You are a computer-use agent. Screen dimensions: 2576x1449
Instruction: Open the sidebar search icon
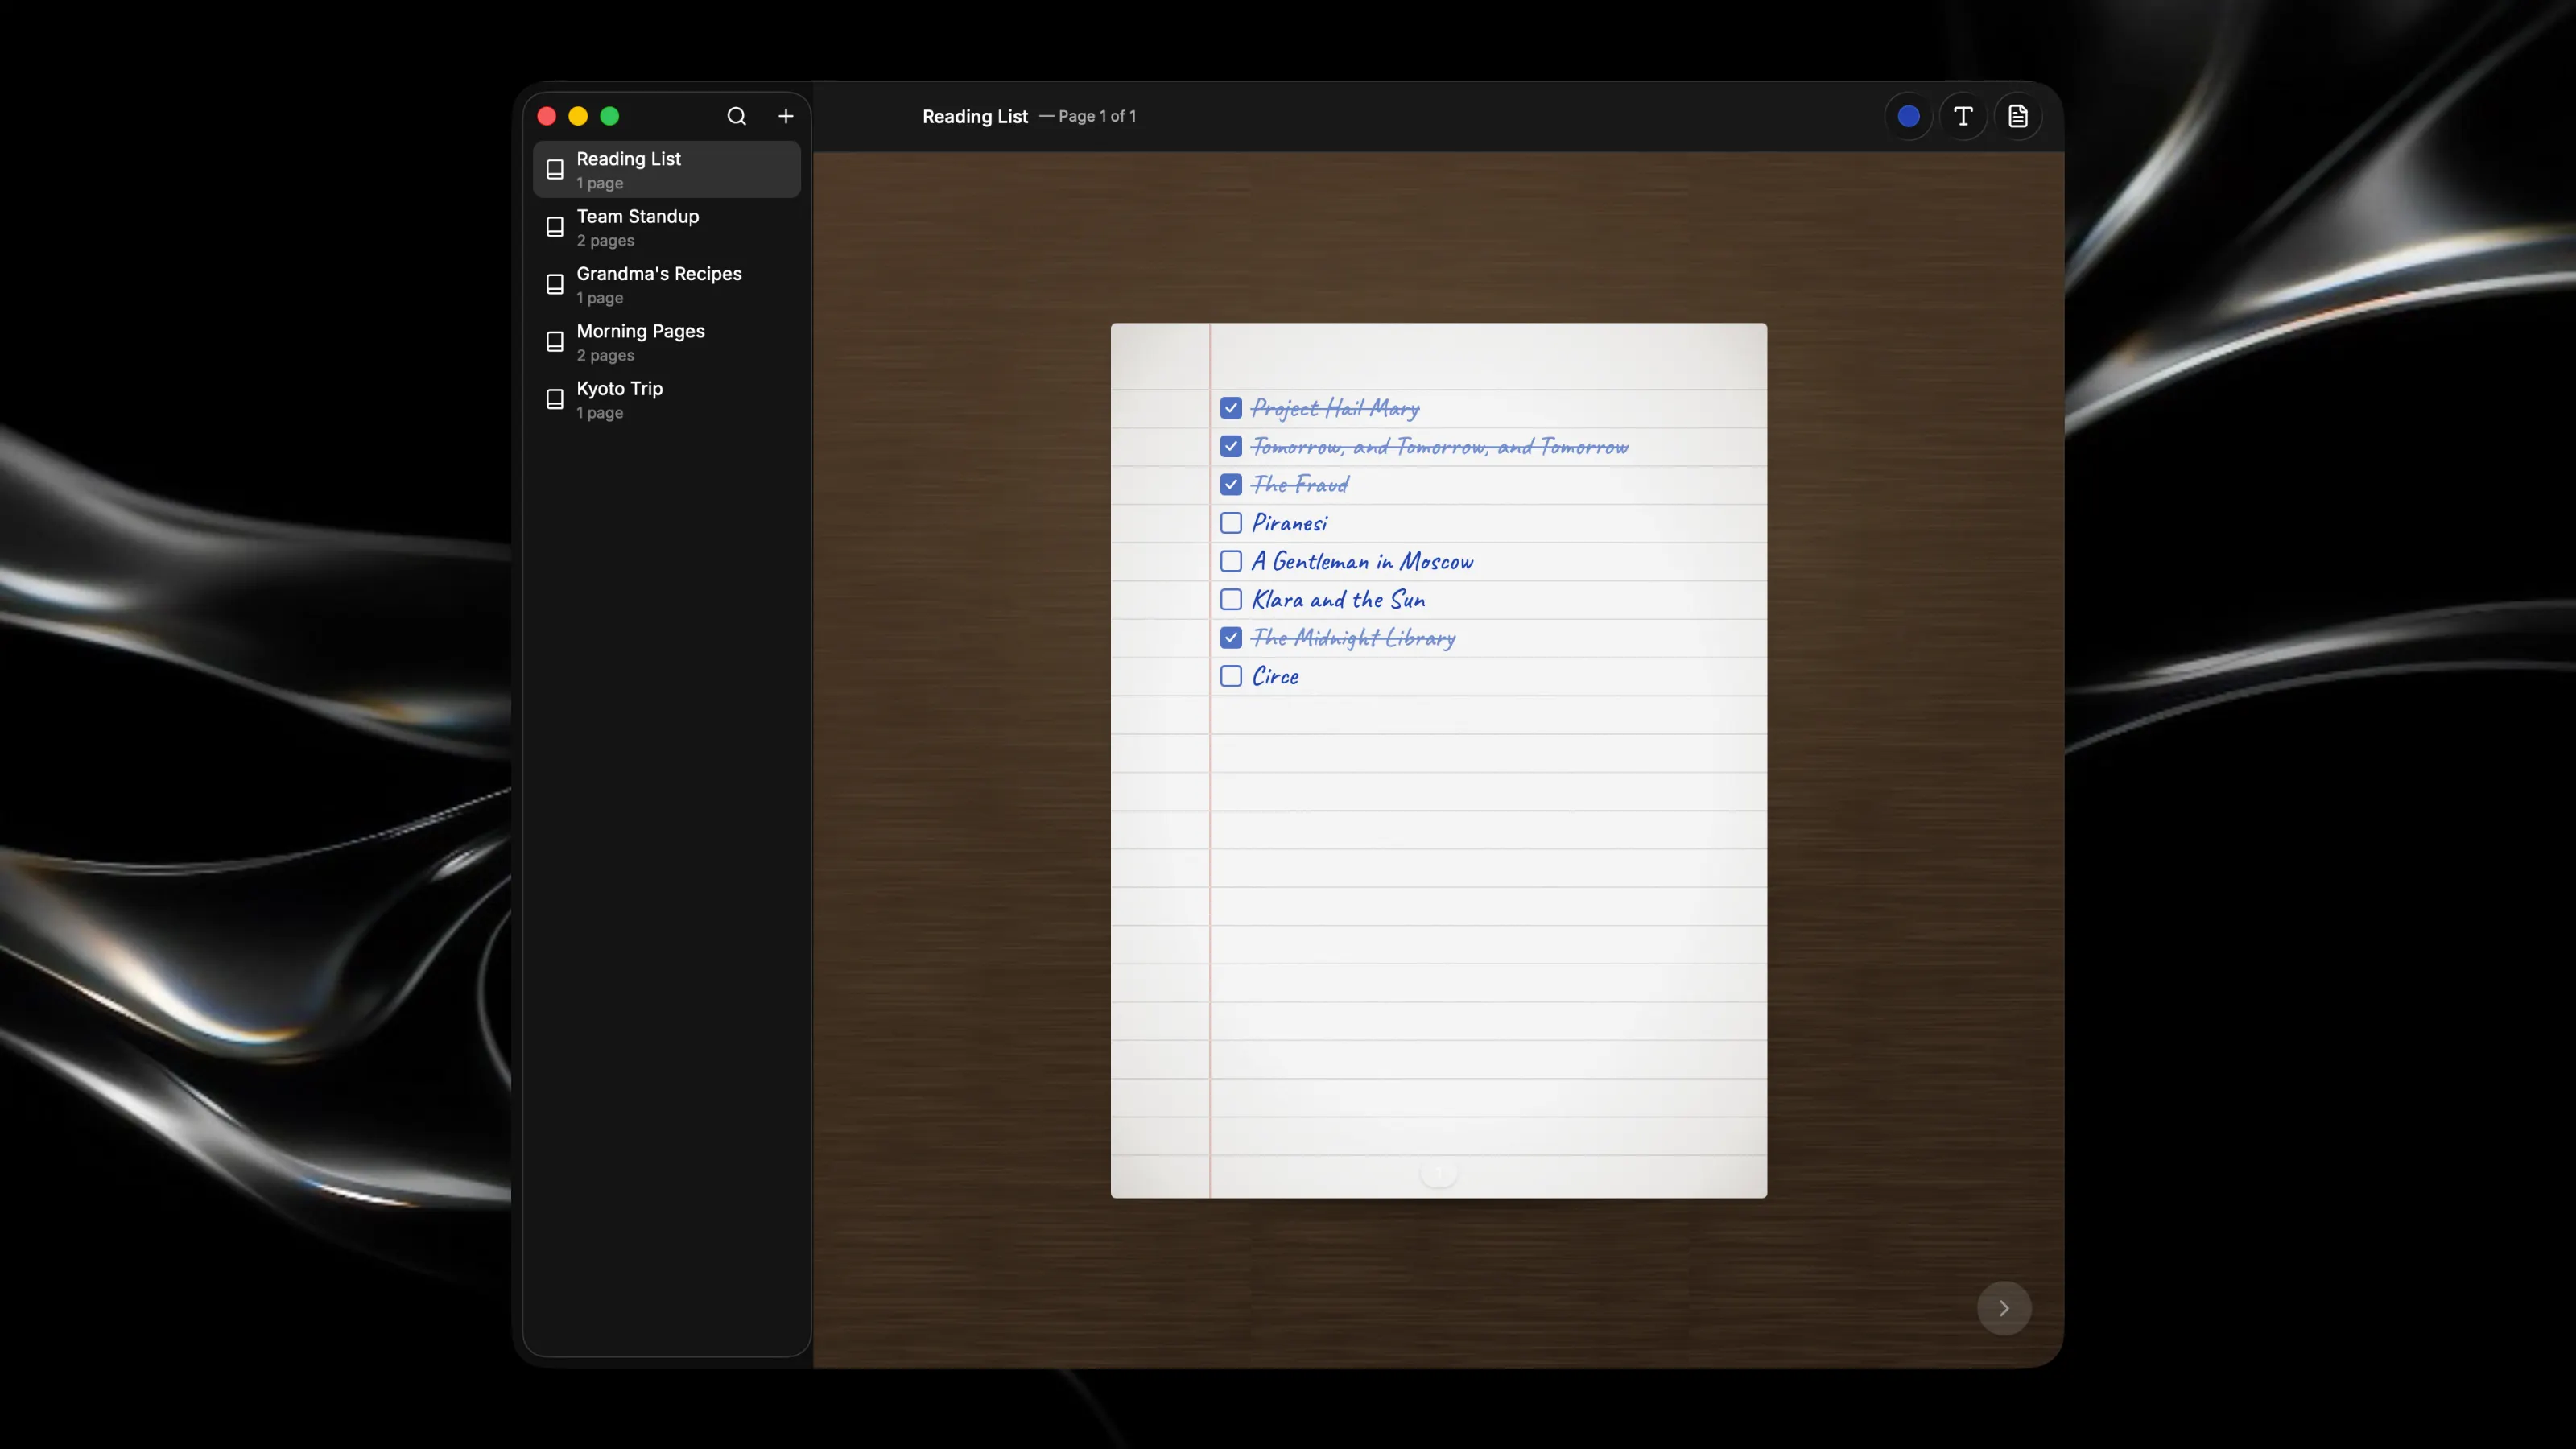tap(736, 116)
